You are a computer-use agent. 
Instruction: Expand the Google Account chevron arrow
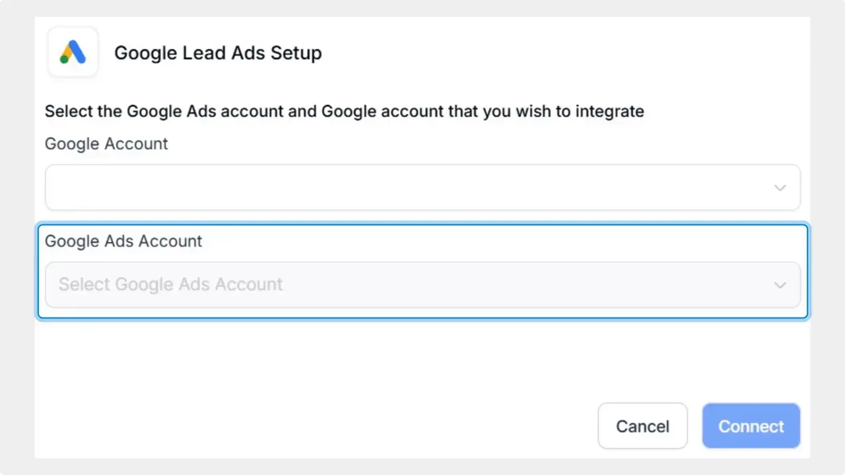(x=780, y=187)
